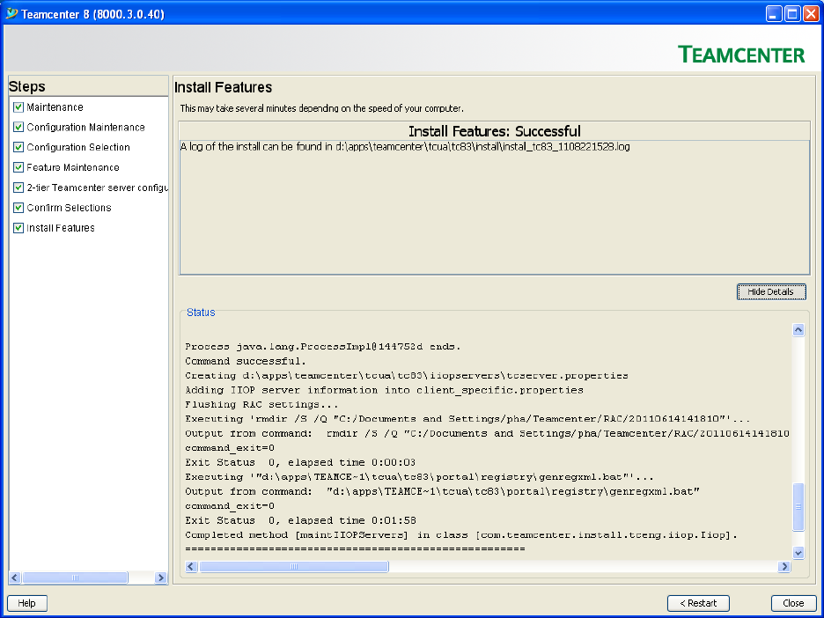
Task: Click the Close button at bottom right
Action: [x=793, y=603]
